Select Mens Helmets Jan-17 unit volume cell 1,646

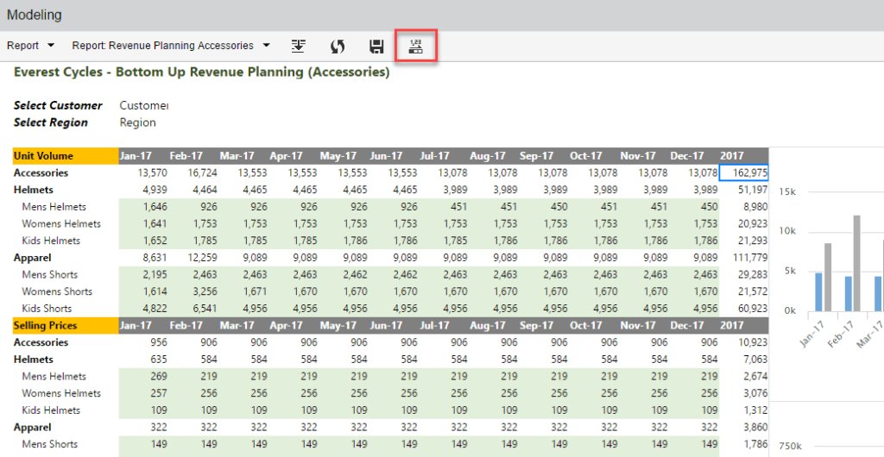coord(144,207)
